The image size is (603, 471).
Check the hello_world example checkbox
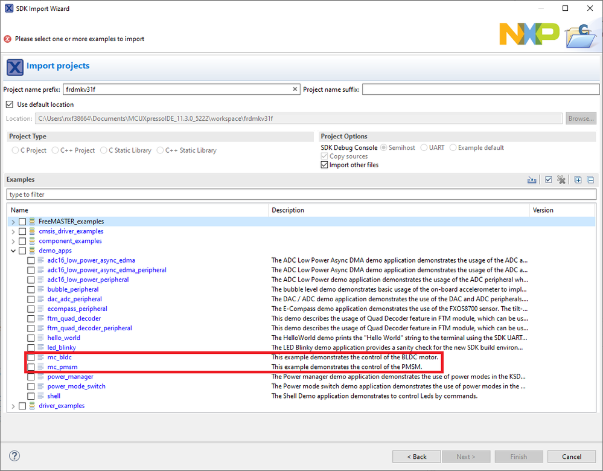31,338
